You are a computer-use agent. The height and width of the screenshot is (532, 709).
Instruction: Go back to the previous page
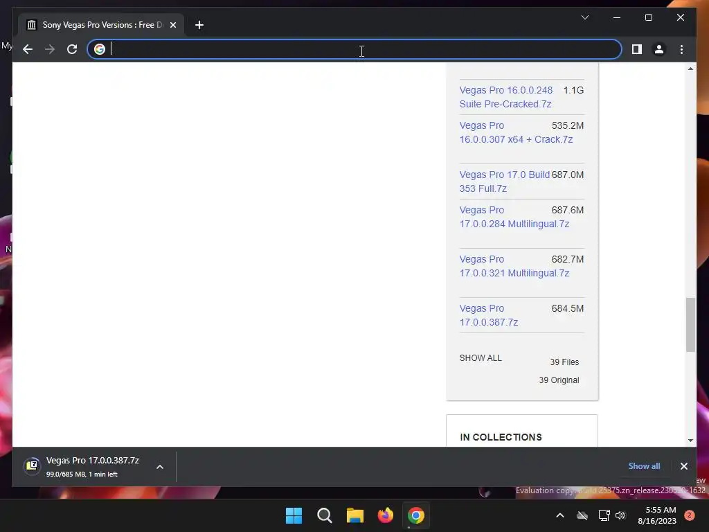click(x=28, y=49)
